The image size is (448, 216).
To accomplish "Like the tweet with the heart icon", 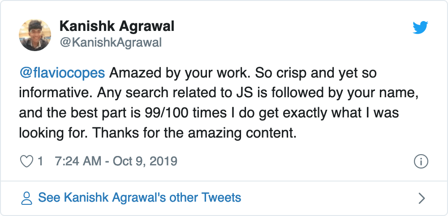I will [27, 161].
